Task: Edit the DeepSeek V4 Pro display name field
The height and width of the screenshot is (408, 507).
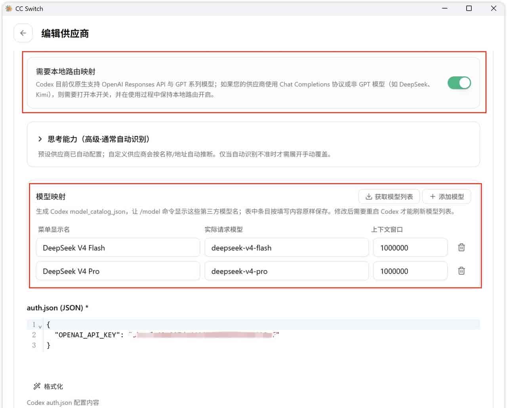Action: 118,271
